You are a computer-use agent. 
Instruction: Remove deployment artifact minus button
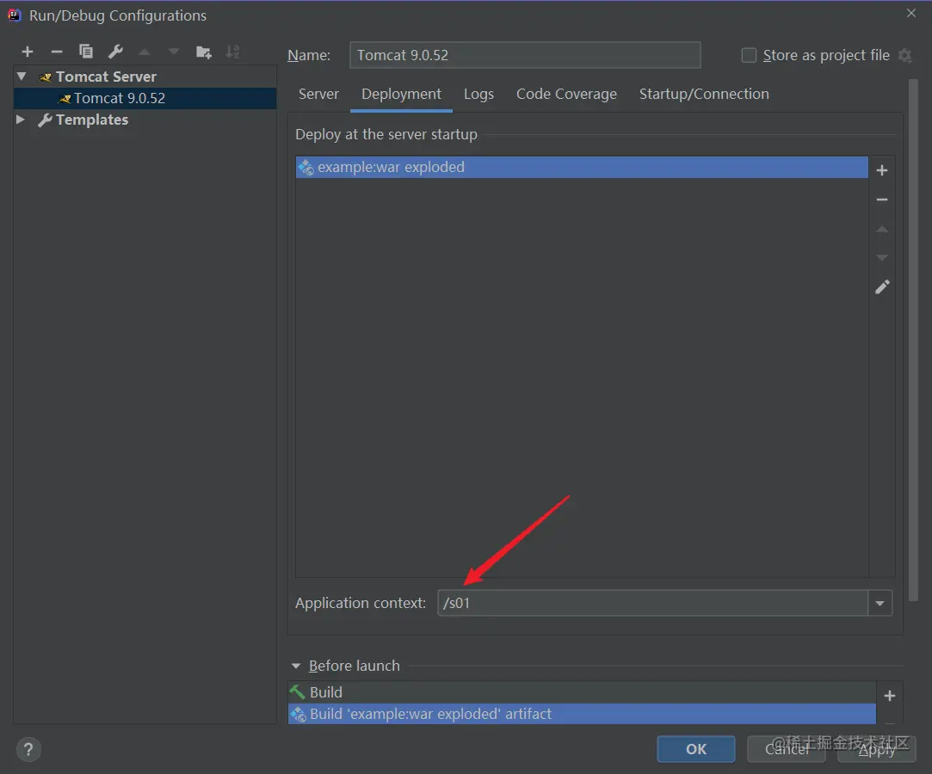882,200
